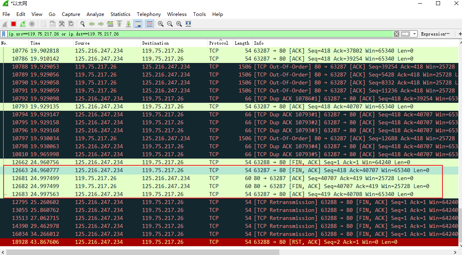This screenshot has width=462, height=255.
Task: Select packet 10792 Dup ACK row
Action: click(229, 98)
